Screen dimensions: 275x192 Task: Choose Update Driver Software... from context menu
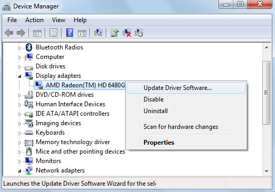click(x=186, y=88)
